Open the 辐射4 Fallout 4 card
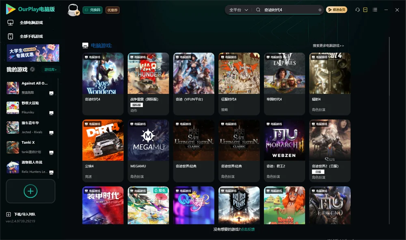The height and width of the screenshot is (240, 406). [x=330, y=84]
